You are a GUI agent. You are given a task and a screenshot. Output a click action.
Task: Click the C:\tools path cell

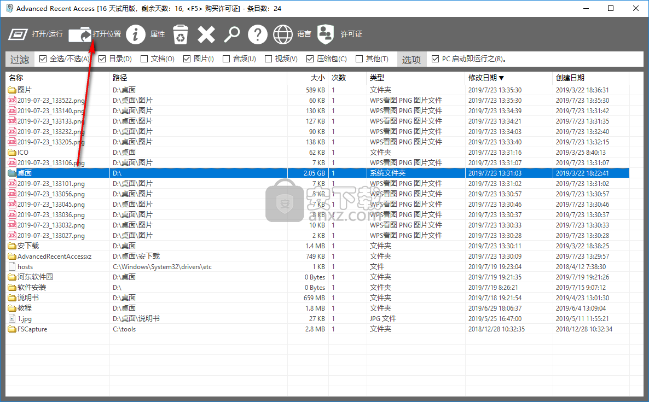point(124,329)
